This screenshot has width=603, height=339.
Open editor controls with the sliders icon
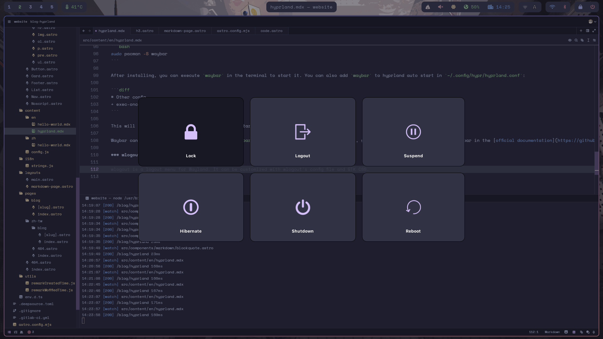pos(594,40)
